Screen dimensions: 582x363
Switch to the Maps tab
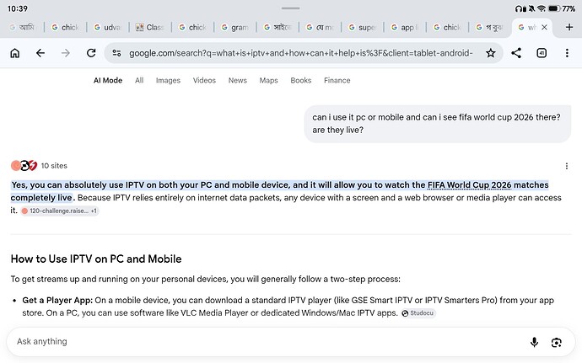pos(269,81)
